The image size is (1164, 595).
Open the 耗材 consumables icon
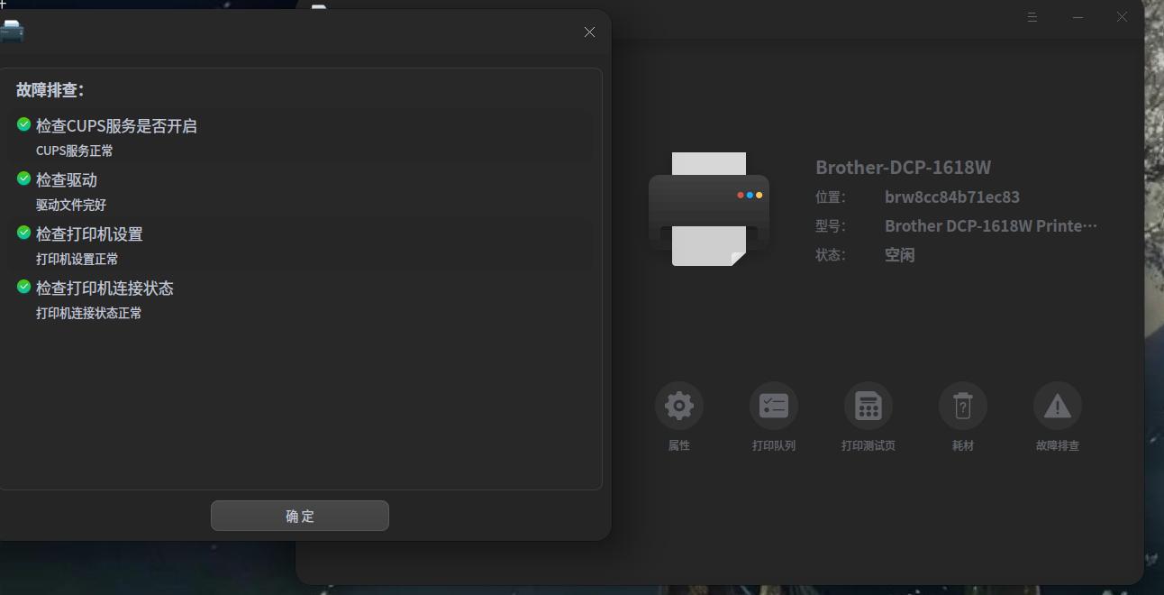[962, 405]
